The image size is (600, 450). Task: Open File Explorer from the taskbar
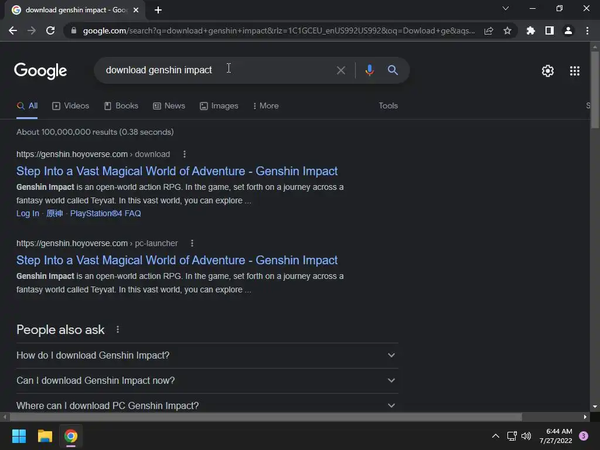[45, 436]
